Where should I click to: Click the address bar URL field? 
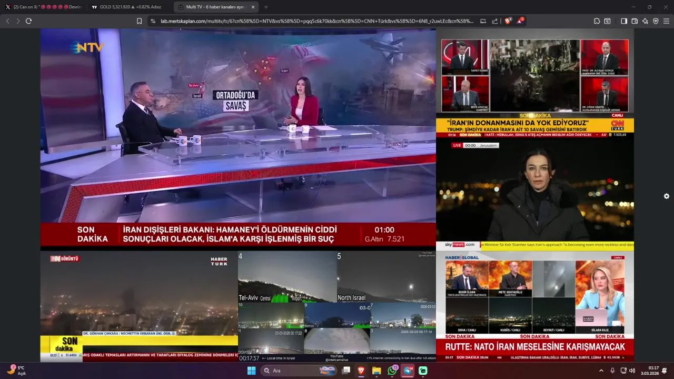pos(316,21)
